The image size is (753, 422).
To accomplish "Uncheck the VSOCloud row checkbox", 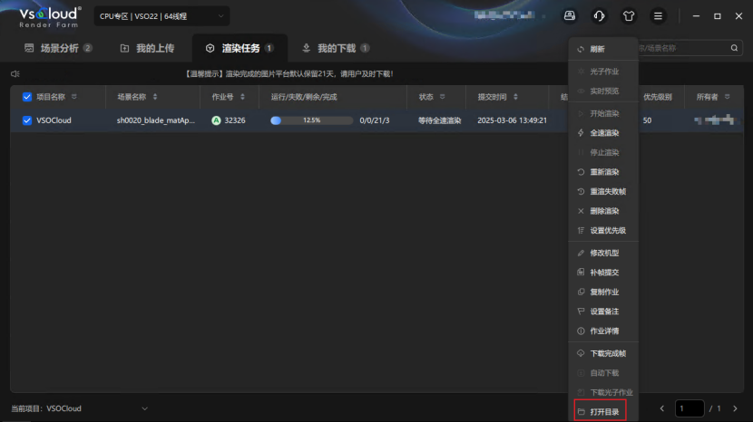I will coord(26,120).
